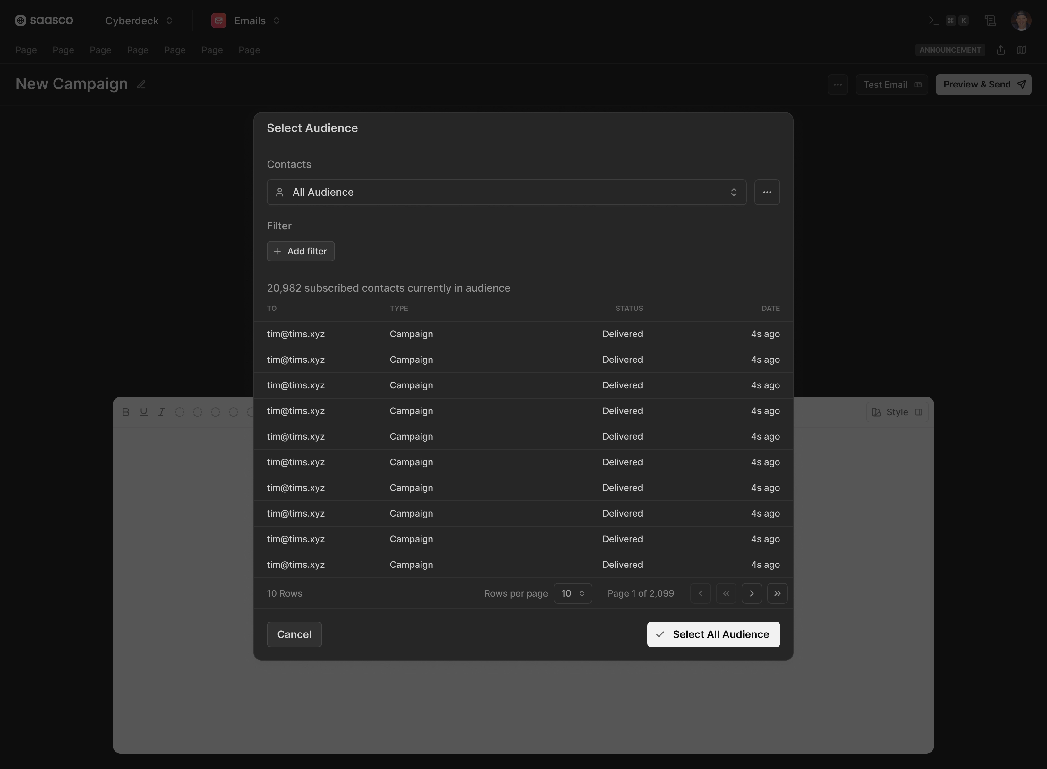Open the fourth Page nav item

point(138,50)
